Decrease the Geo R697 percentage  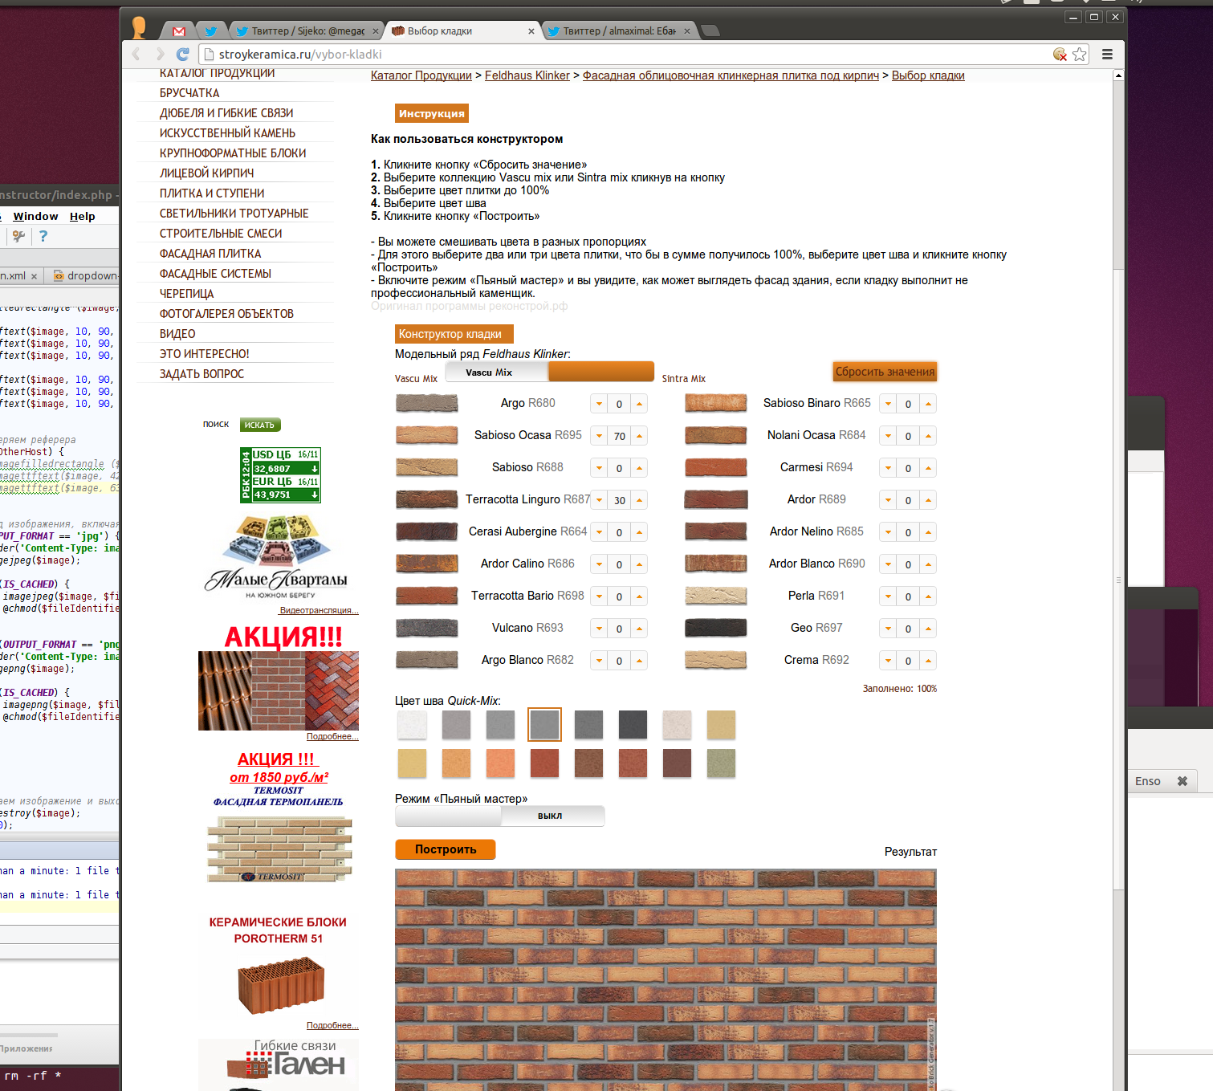tap(888, 629)
